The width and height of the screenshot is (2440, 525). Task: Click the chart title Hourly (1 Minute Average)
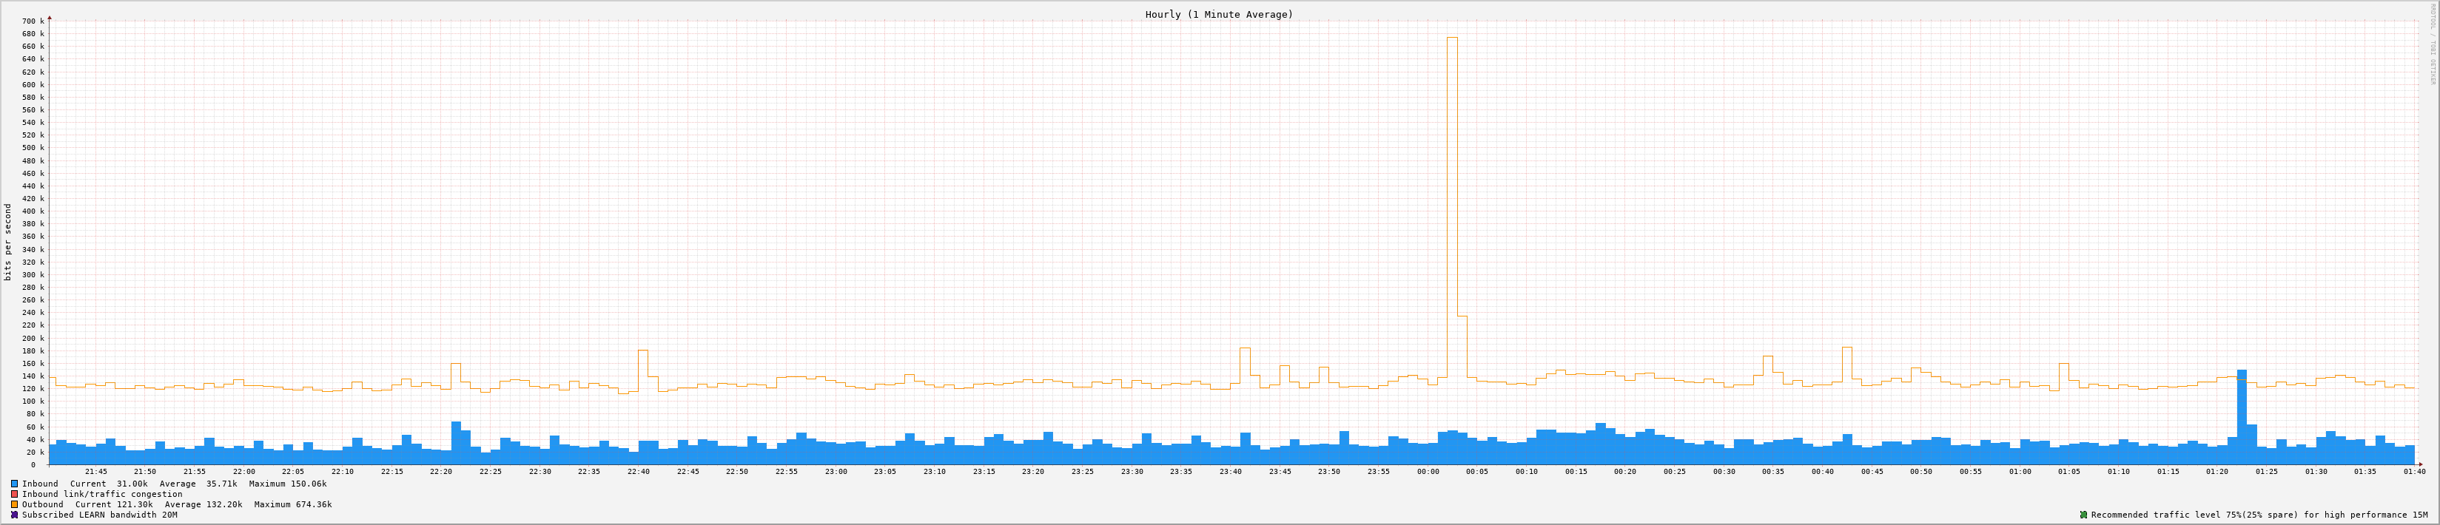coord(1218,14)
